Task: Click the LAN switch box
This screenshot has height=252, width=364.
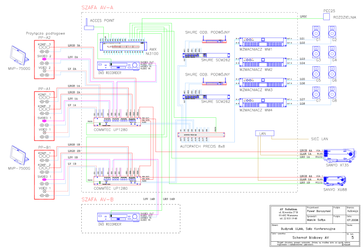Action: [x=265, y=133]
